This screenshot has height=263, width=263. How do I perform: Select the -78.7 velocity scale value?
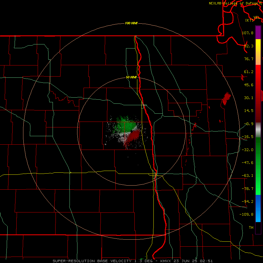point(248,189)
